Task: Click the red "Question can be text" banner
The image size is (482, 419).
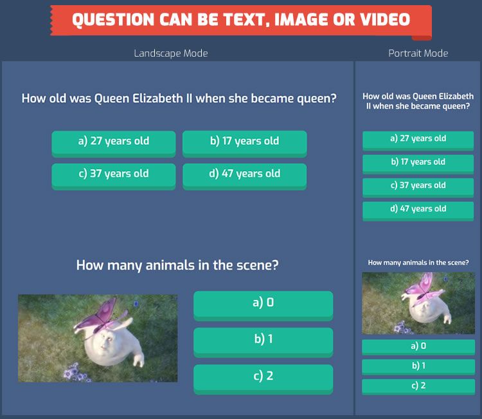Action: (x=240, y=20)
